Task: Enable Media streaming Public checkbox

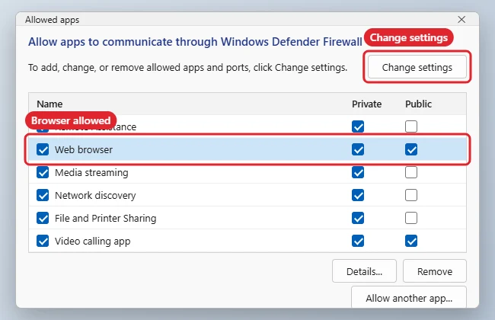Action: (x=411, y=172)
